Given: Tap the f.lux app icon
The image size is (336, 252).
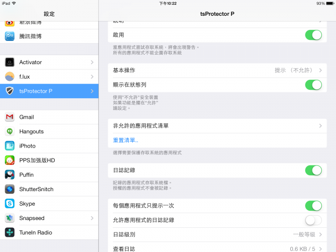Looking at the screenshot, I should click(9, 77).
